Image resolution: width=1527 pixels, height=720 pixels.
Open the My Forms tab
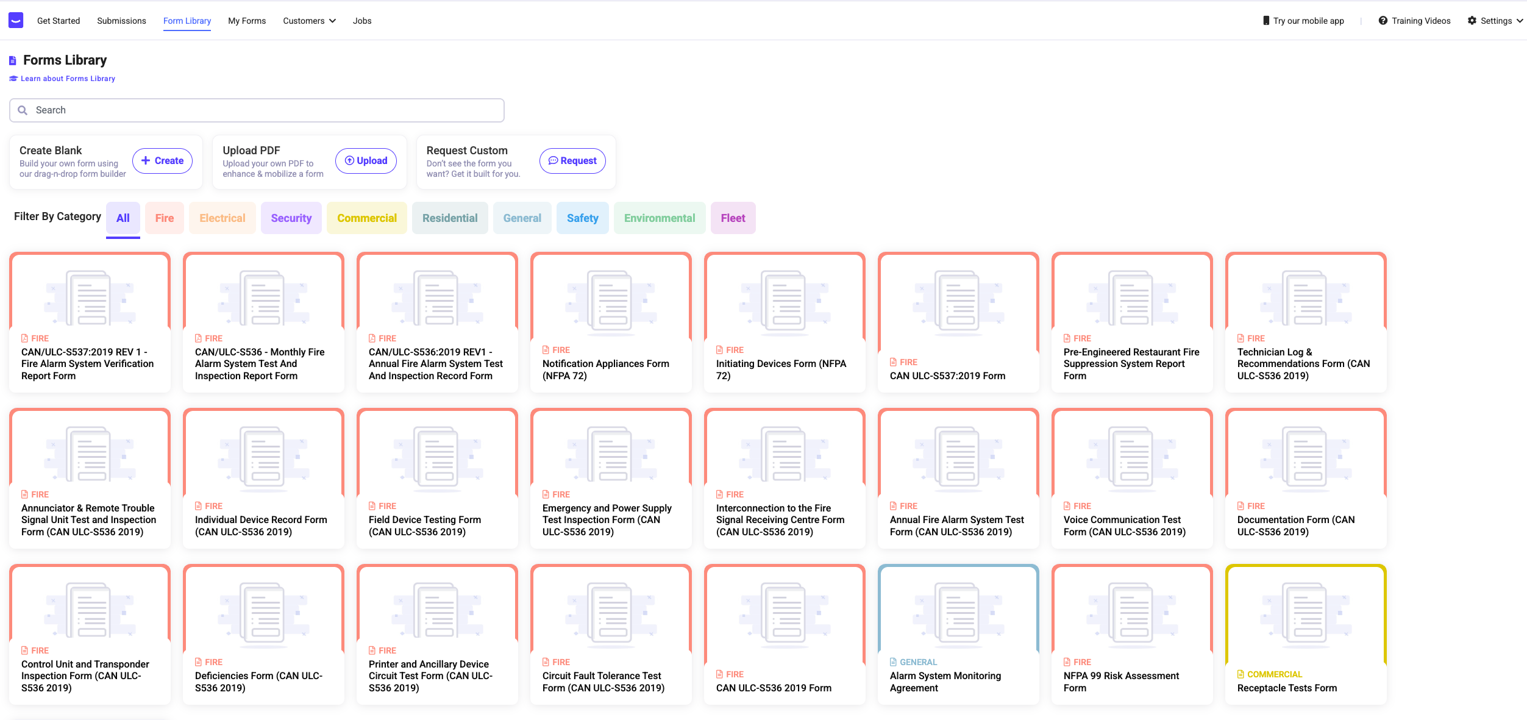point(247,21)
